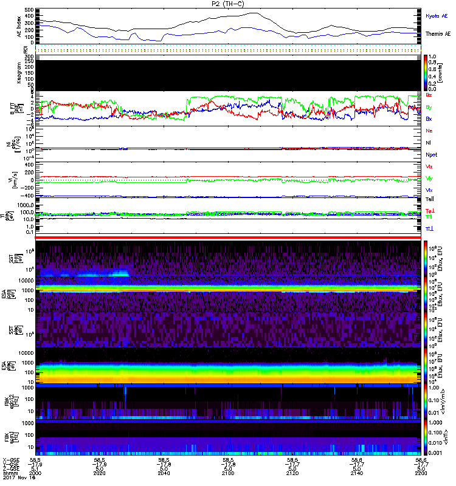Image resolution: width=456 pixels, height=486 pixels.
Task: Click the FBK mV/m color bar
Action: [426, 402]
